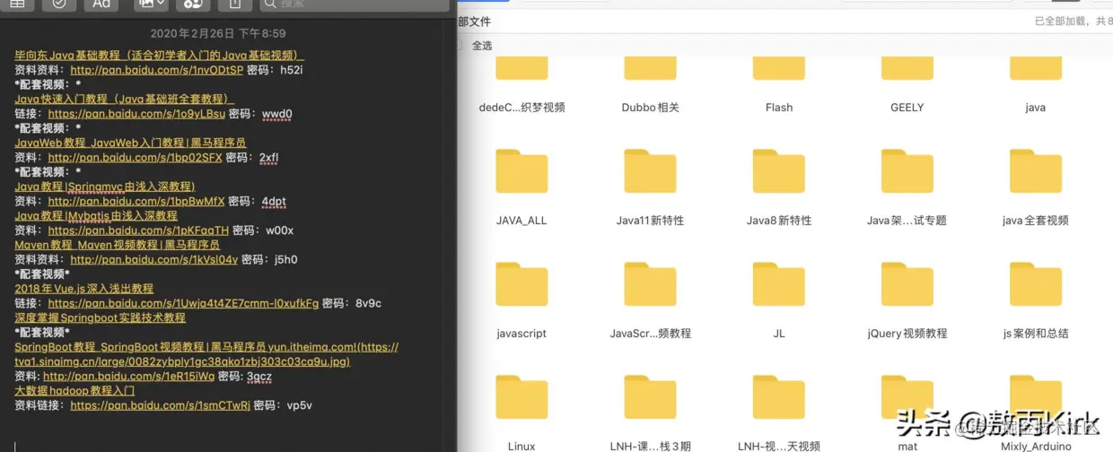Click the password text 2xfl
This screenshot has height=452, width=1113.
click(268, 158)
